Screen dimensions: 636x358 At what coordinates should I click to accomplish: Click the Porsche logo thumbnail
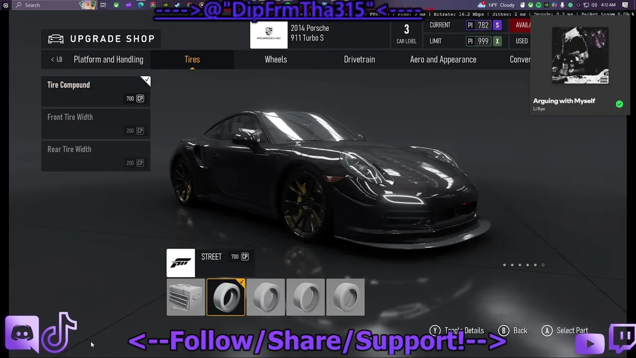(x=269, y=35)
